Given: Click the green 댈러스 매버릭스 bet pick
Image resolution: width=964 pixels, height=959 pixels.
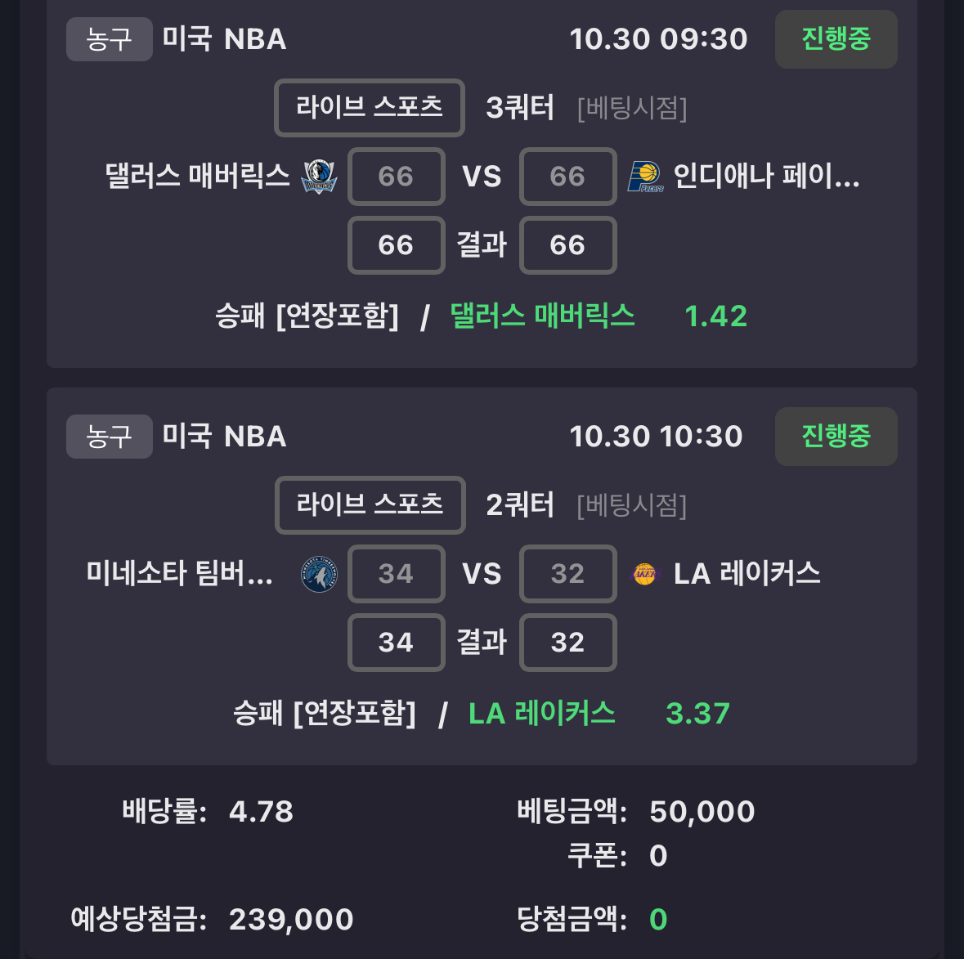Looking at the screenshot, I should [x=542, y=316].
